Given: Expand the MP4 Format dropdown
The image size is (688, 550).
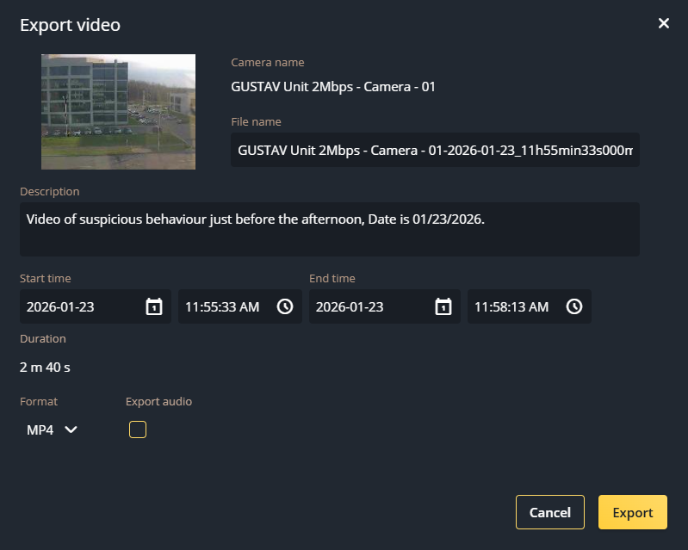Looking at the screenshot, I should 53,429.
